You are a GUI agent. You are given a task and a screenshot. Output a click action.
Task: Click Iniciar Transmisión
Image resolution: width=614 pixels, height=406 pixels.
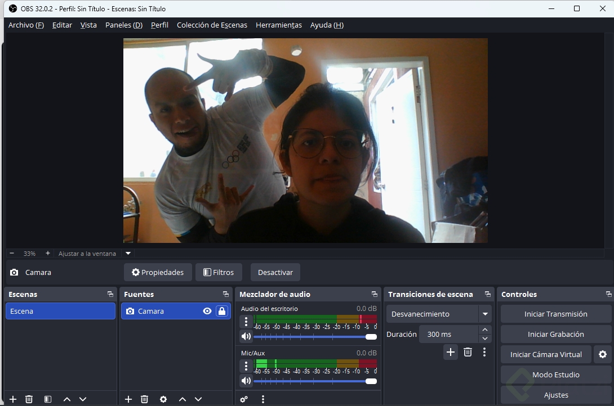(555, 314)
